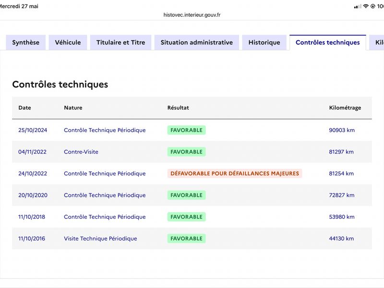The height and width of the screenshot is (288, 384).
Task: Select the Contrôles techniques tab
Action: (328, 42)
